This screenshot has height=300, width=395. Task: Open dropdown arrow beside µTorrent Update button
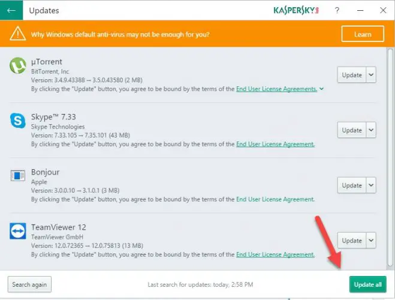tap(371, 75)
